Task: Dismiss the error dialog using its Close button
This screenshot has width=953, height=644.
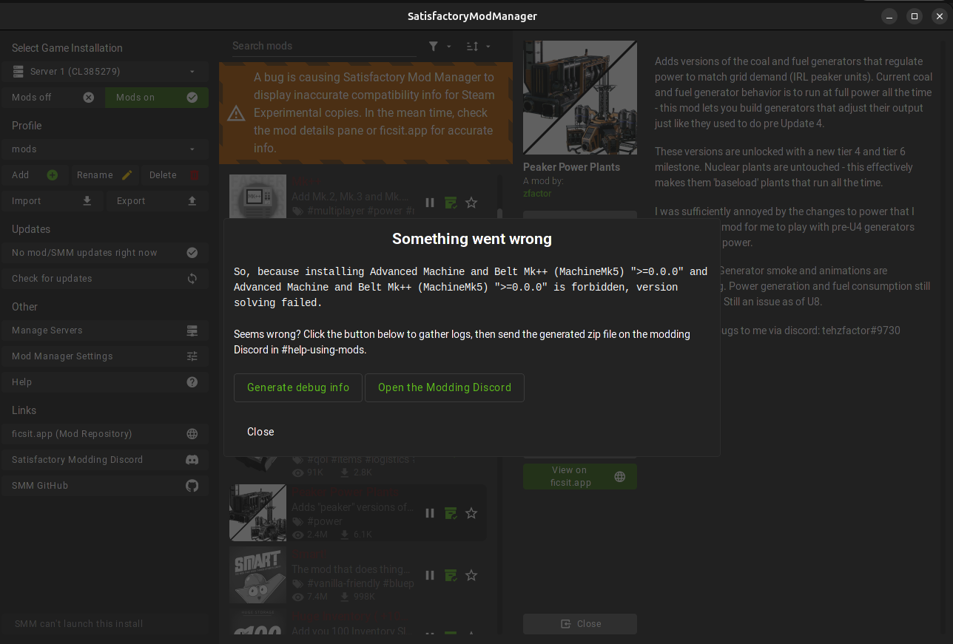Action: coord(260,432)
